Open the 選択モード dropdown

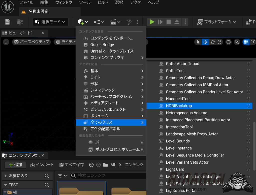coord(50,22)
